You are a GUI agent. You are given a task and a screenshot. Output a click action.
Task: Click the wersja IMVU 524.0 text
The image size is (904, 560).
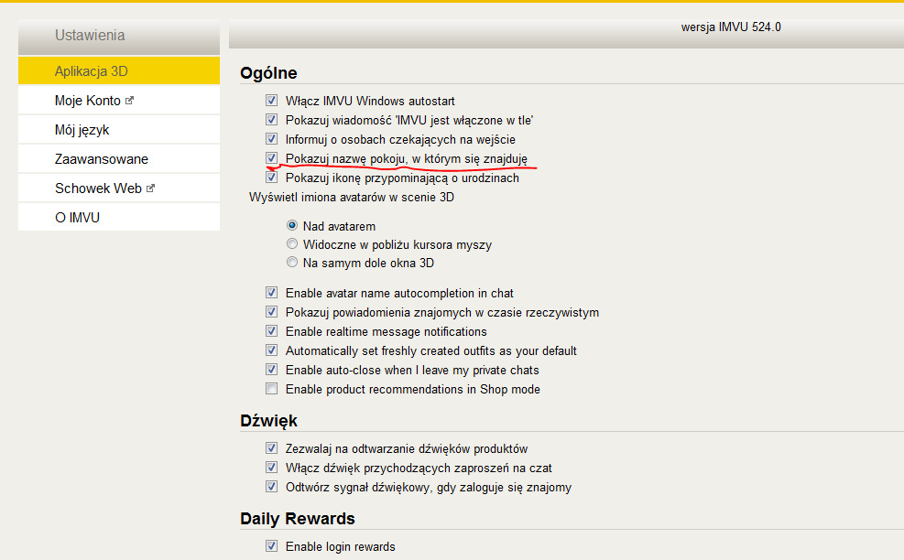coord(731,27)
